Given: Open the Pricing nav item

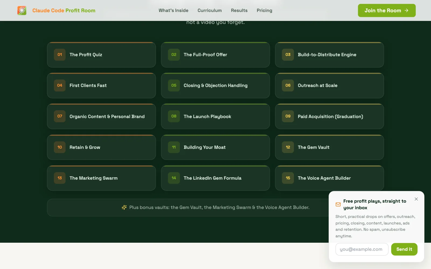Looking at the screenshot, I should (x=264, y=10).
